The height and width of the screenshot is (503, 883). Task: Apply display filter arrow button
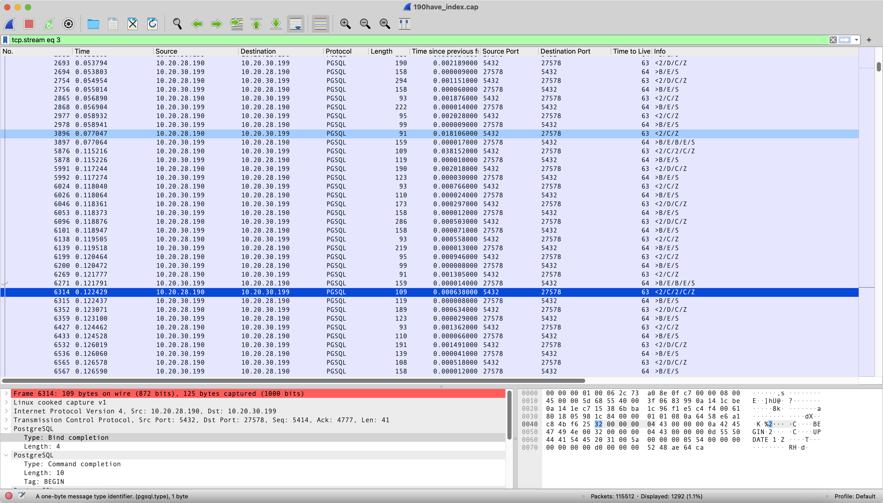coord(844,40)
